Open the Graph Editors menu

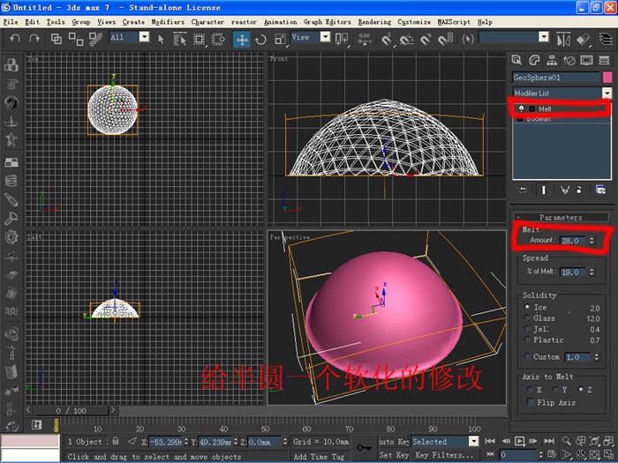pyautogui.click(x=328, y=22)
